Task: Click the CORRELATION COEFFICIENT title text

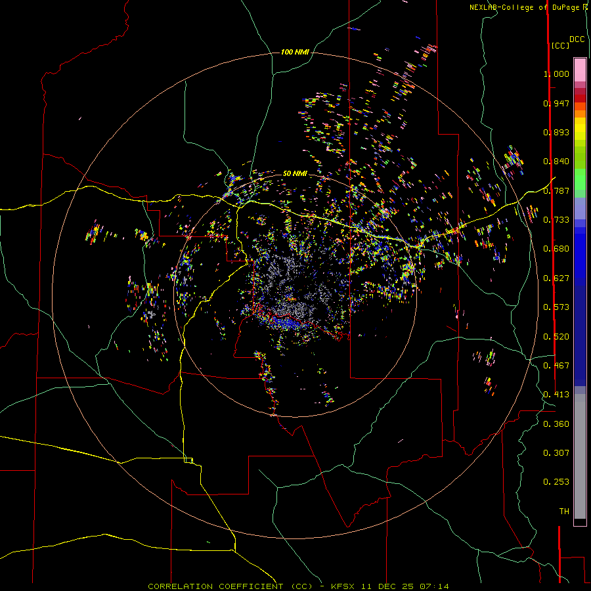Action: [215, 586]
